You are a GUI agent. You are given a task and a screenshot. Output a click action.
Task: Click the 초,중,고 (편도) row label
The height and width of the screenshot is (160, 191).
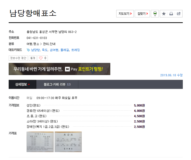point(37,116)
